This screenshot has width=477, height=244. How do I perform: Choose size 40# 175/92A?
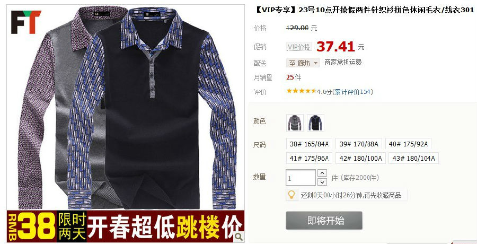click(x=408, y=144)
